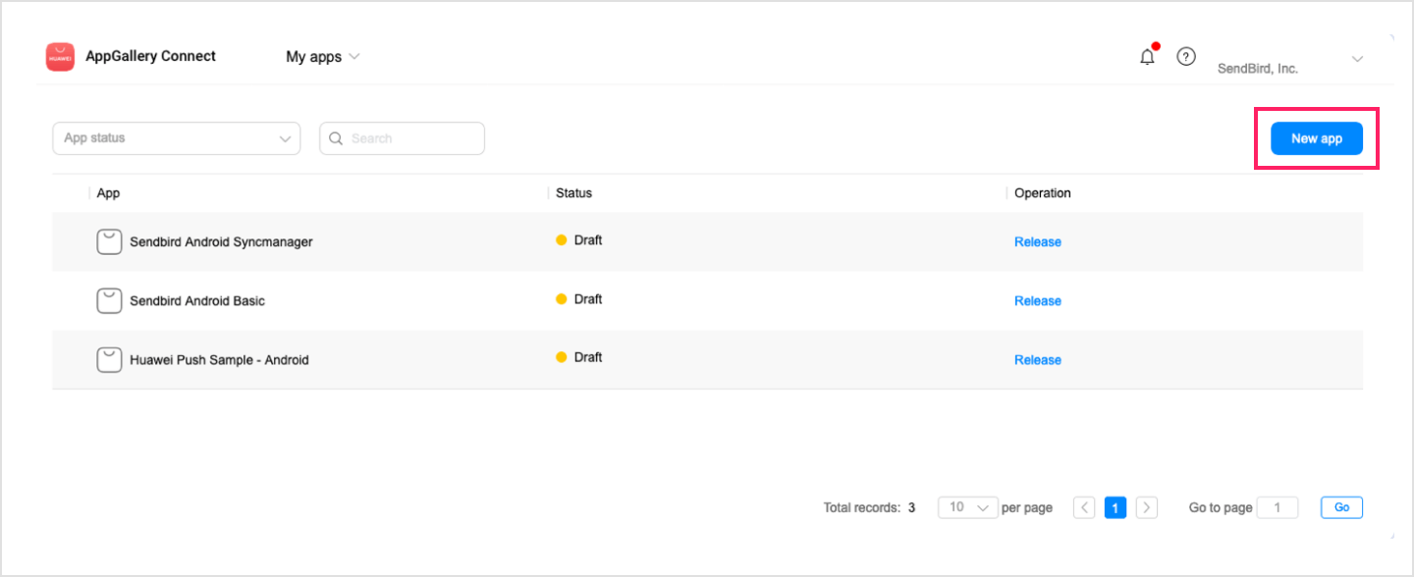Click the AppGallery Connect title text
Screen dimensions: 1414x577
click(150, 56)
